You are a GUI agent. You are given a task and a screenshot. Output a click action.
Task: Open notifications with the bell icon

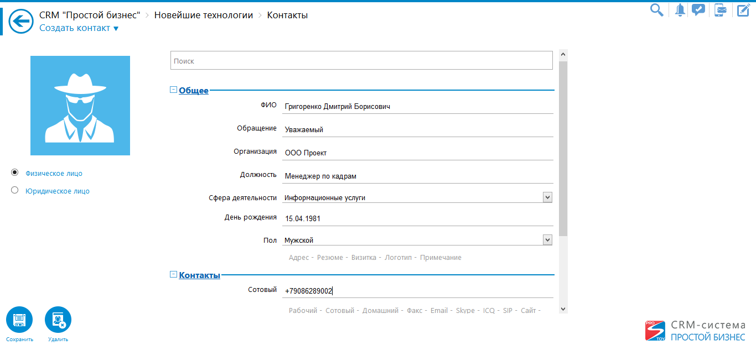pos(680,10)
